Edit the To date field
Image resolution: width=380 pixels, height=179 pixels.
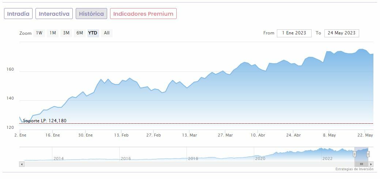342,33
